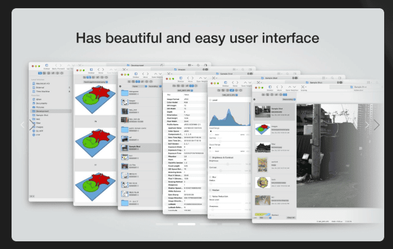393x249 pixels.
Task: Toggle Sidebar icon in the Development window
Action: point(46,66)
